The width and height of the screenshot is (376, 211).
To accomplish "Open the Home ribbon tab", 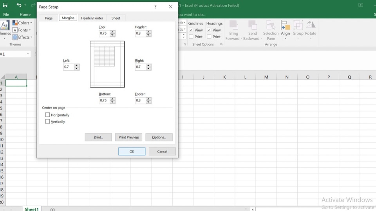I will pyautogui.click(x=25, y=14).
